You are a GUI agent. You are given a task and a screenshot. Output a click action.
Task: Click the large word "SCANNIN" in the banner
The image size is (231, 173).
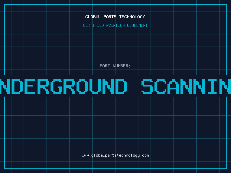tap(186, 86)
